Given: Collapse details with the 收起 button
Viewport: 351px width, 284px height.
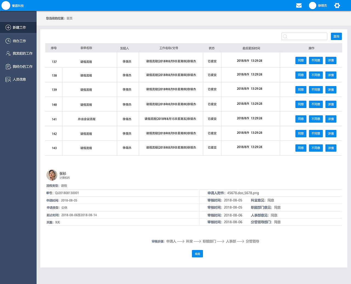Looking at the screenshot, I should coord(197,254).
